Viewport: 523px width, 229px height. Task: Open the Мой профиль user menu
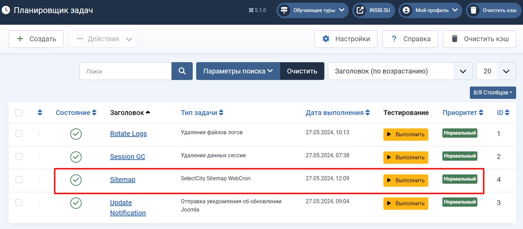(430, 10)
